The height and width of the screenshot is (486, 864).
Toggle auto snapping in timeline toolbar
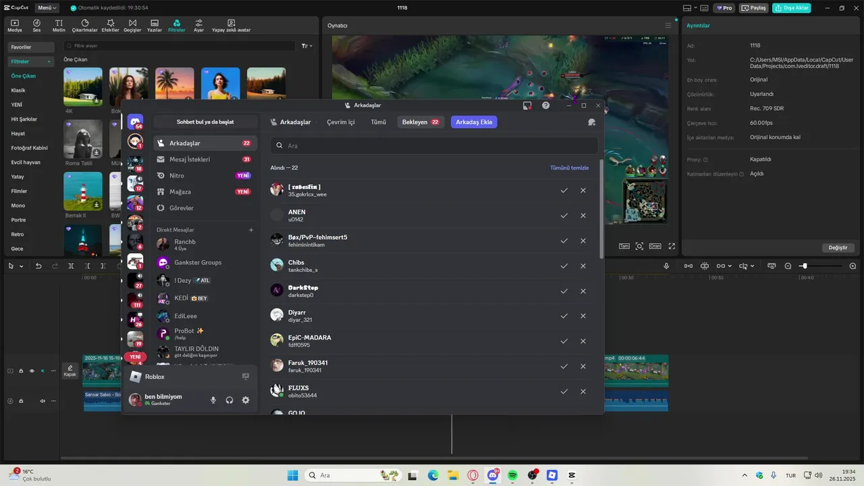point(704,266)
